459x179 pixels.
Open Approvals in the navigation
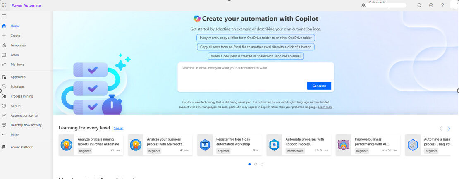tap(18, 77)
